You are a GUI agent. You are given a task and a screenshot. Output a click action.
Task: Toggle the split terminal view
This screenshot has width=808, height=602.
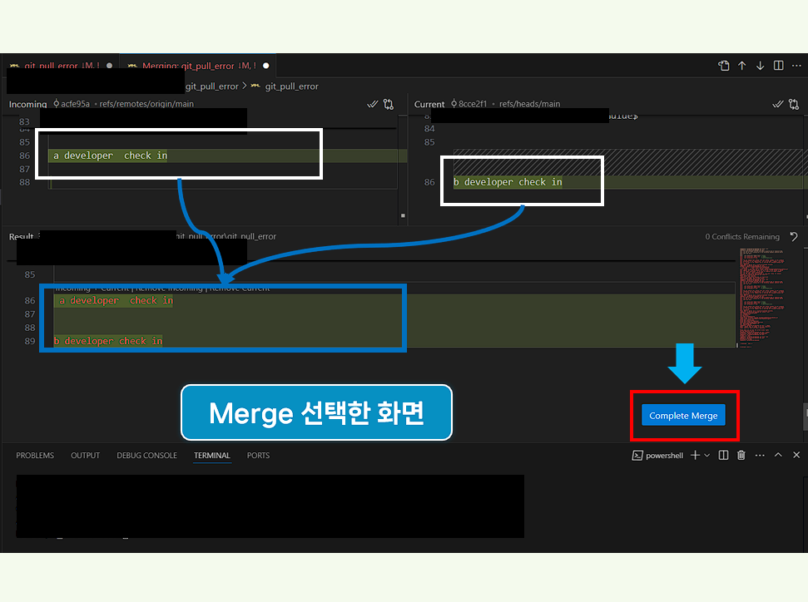(722, 455)
